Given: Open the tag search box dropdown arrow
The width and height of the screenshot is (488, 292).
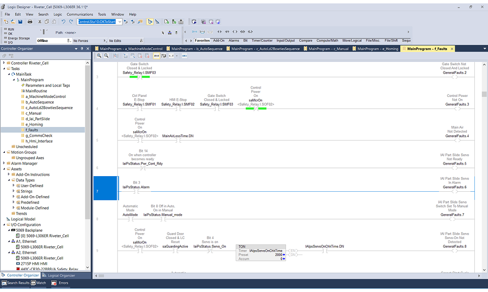Looking at the screenshot, I should (120, 22).
